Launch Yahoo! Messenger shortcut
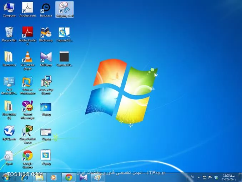The width and height of the screenshot is (242, 182). [x=27, y=110]
